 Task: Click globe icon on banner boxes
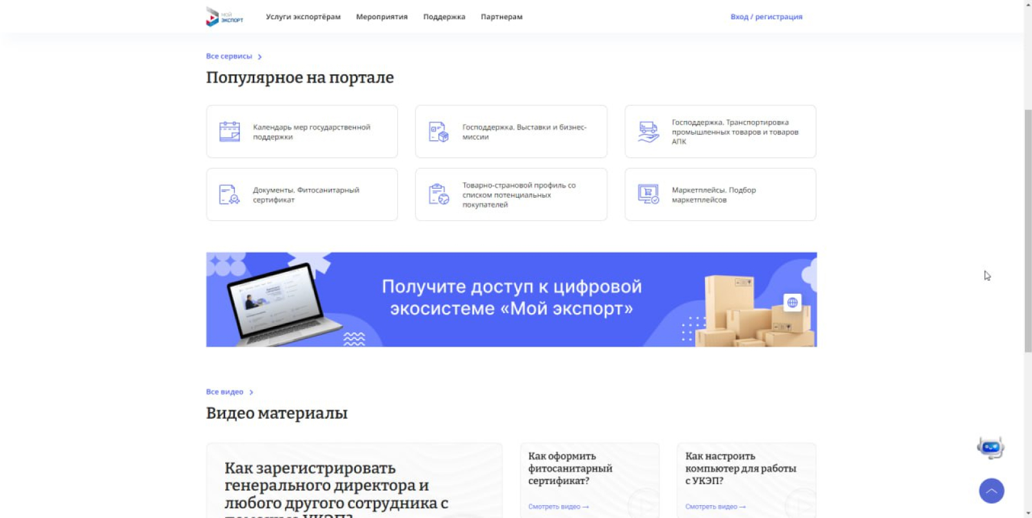pyautogui.click(x=792, y=302)
